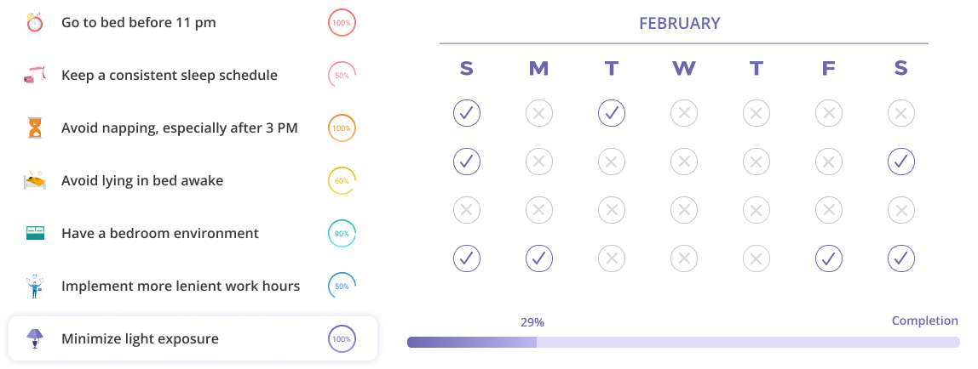
Task: Click the FEBRUARY month heading
Action: click(x=679, y=24)
